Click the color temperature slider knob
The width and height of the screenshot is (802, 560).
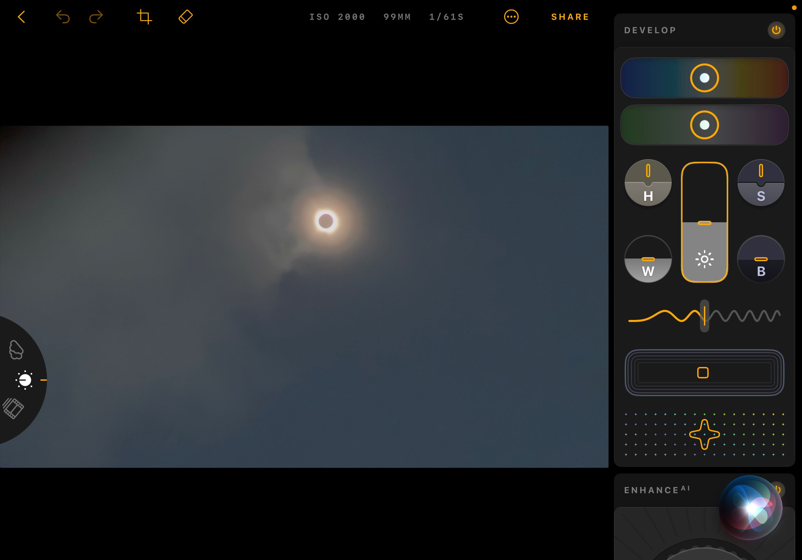(704, 78)
